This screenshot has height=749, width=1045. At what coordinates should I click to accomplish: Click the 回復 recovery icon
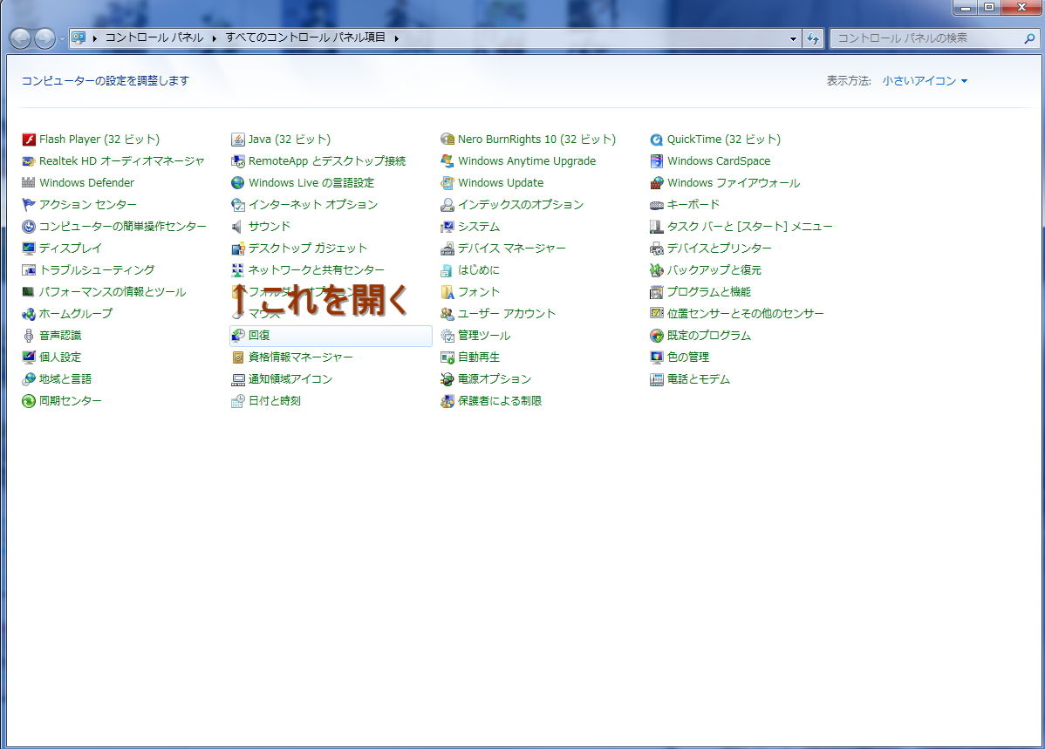coord(237,335)
